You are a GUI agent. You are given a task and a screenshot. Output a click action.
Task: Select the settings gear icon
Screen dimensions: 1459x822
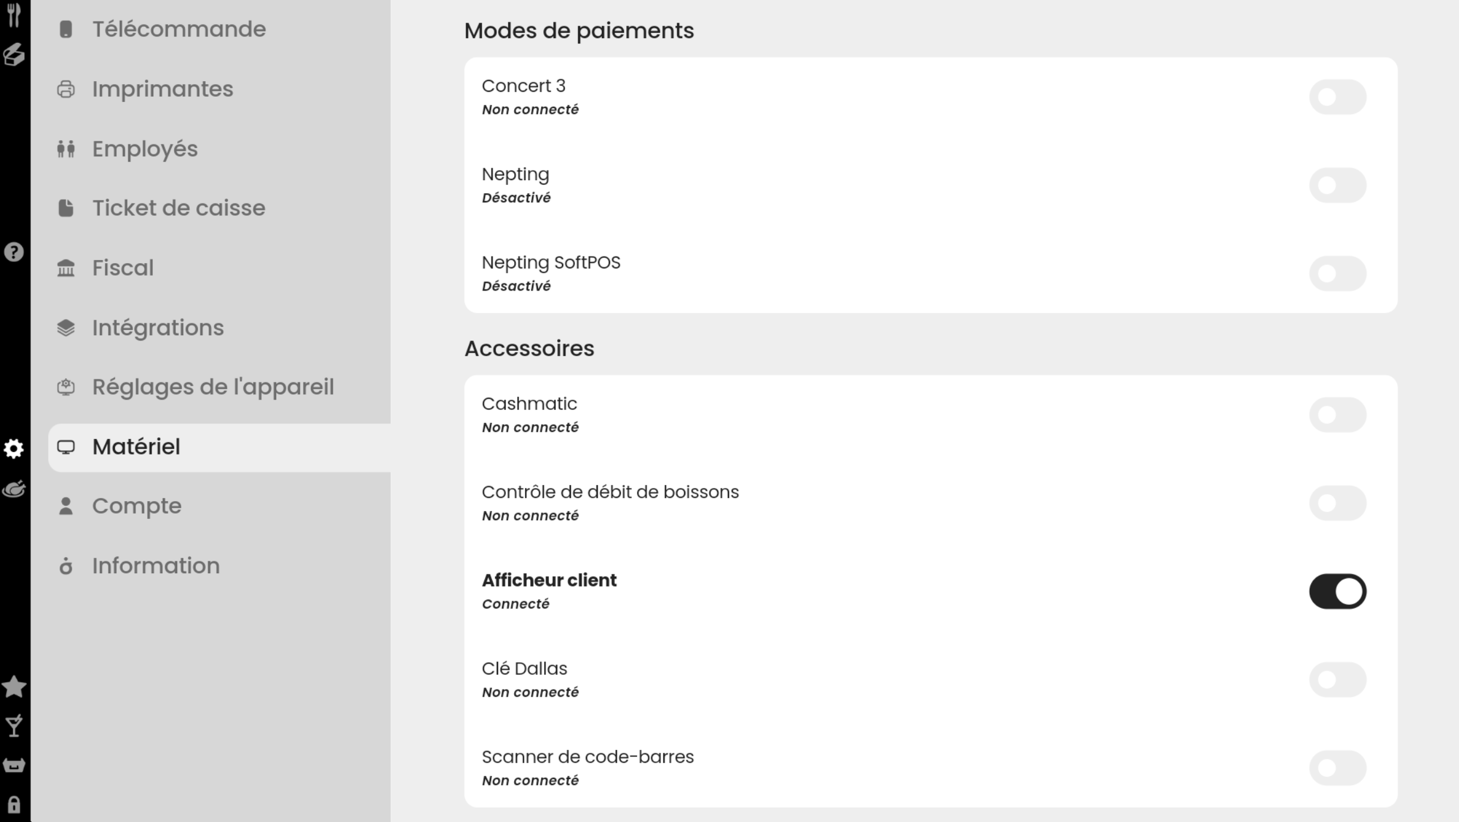point(14,449)
